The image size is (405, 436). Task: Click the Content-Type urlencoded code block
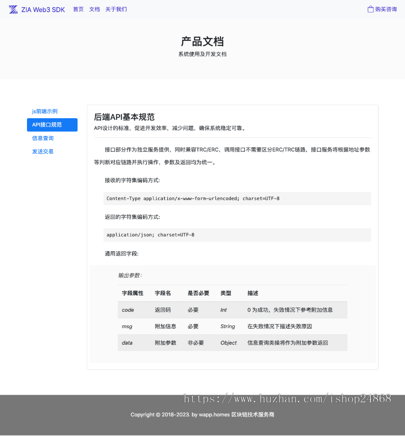click(x=237, y=198)
